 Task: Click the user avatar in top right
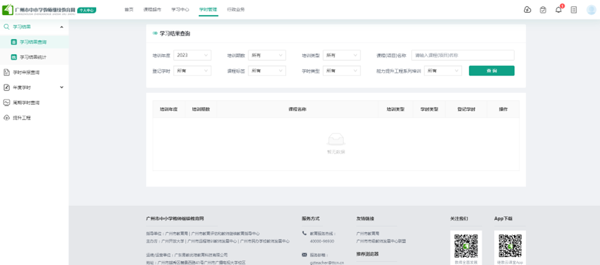(x=591, y=10)
